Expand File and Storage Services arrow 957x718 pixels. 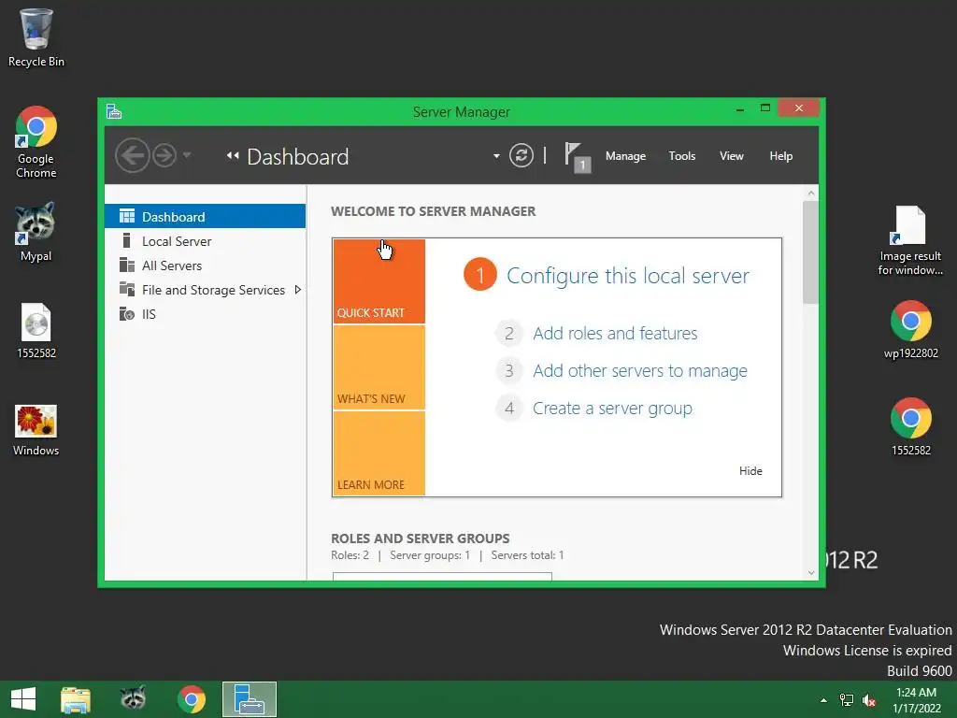(298, 290)
